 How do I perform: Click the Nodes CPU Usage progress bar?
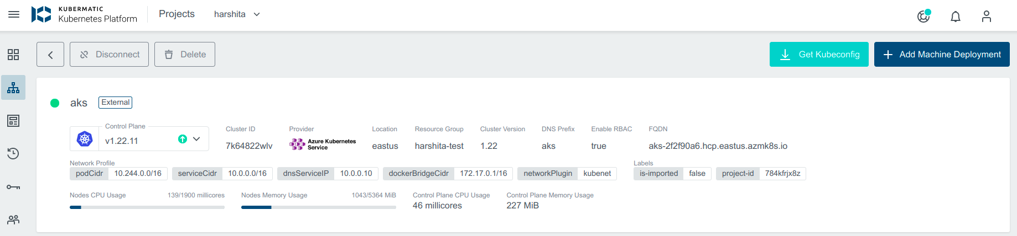coord(147,207)
